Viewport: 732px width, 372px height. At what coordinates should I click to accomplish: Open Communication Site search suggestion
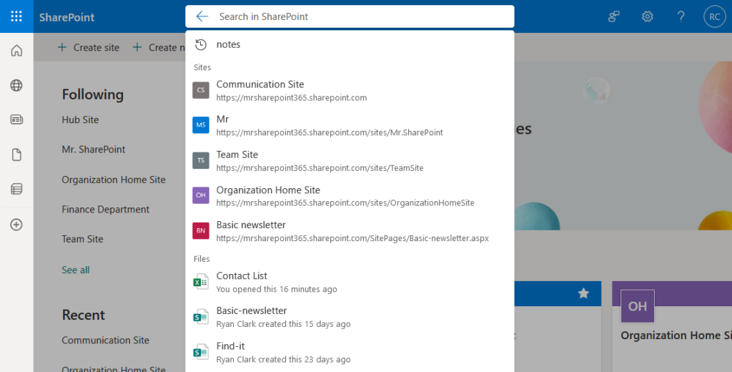pos(350,91)
